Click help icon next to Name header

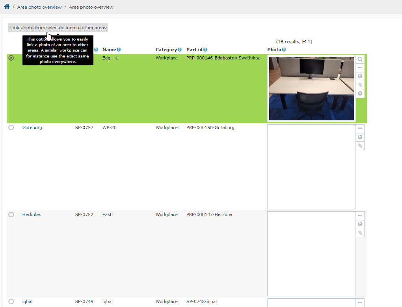pos(119,50)
